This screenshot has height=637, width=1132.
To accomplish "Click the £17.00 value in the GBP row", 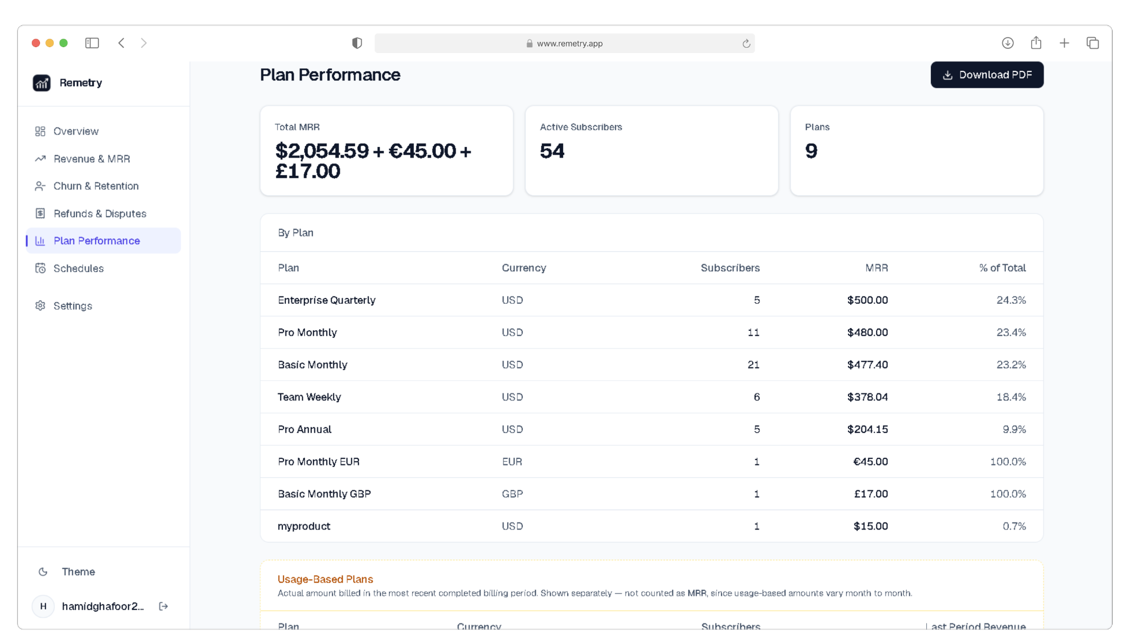I will click(871, 494).
